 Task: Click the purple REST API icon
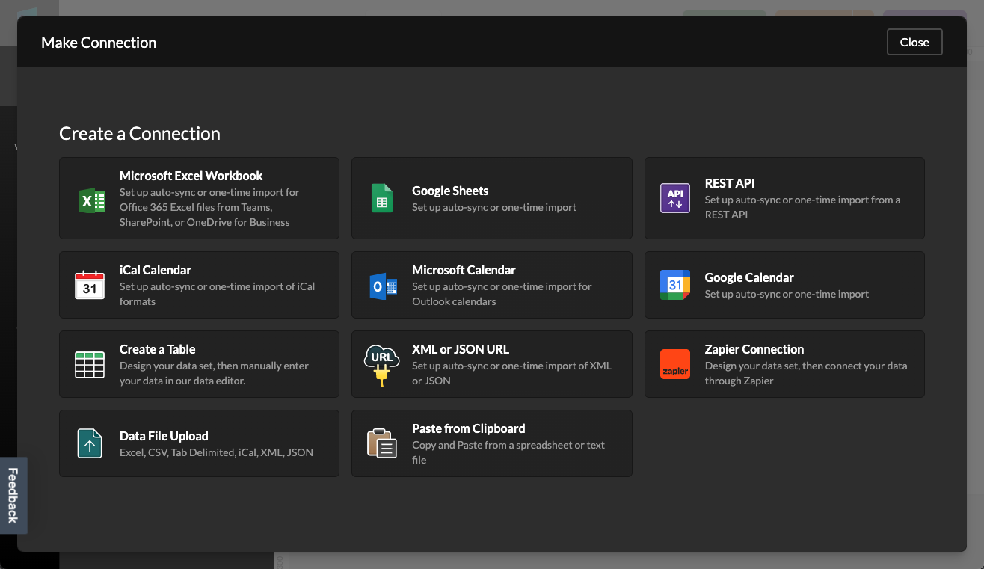tap(674, 198)
